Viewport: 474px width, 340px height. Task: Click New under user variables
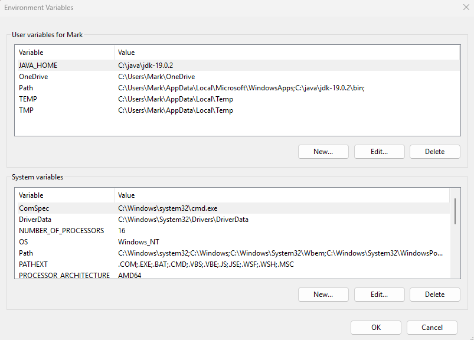point(323,152)
